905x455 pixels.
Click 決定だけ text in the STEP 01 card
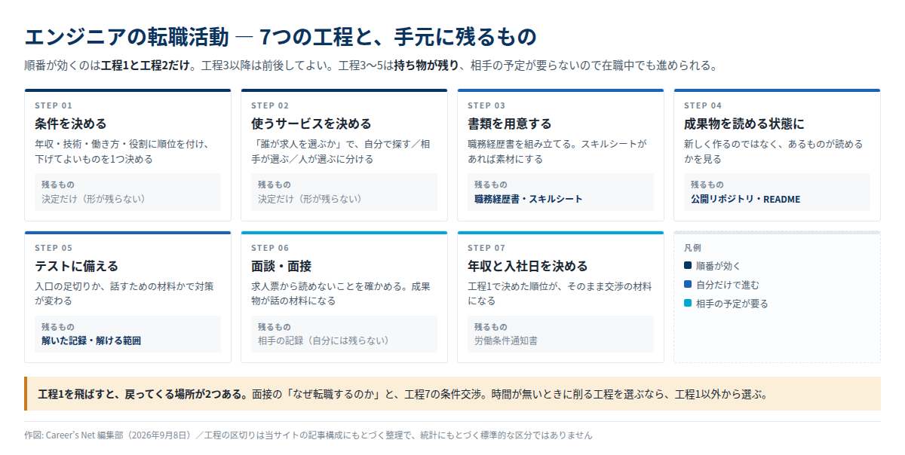60,199
